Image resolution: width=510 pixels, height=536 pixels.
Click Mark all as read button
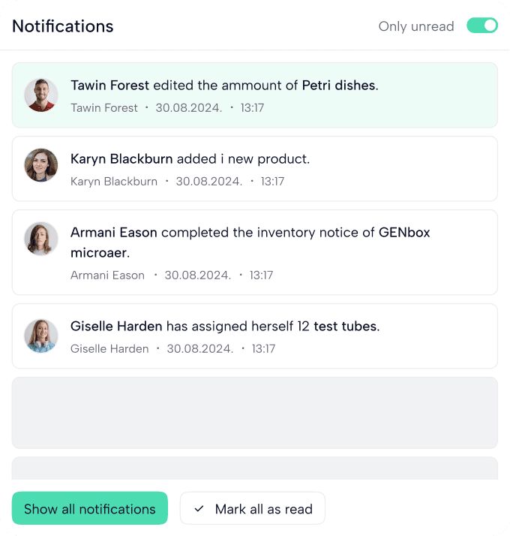tap(252, 508)
